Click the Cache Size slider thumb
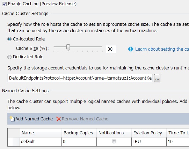This screenshot has height=149, width=189. coord(68,47)
